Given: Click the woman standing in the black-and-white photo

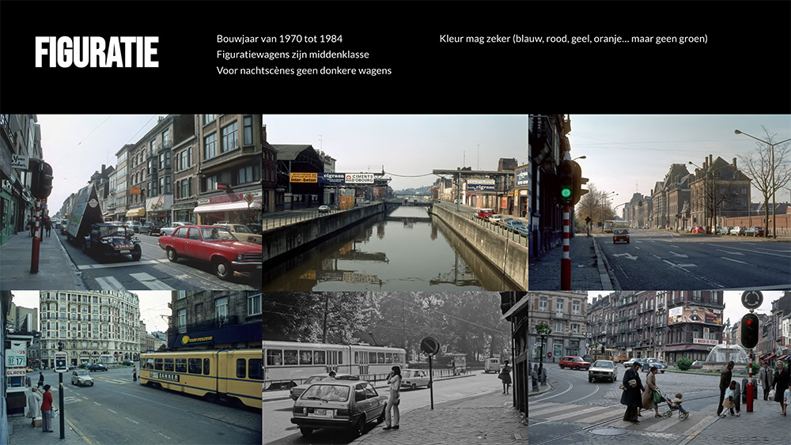Looking at the screenshot, I should click(393, 398).
